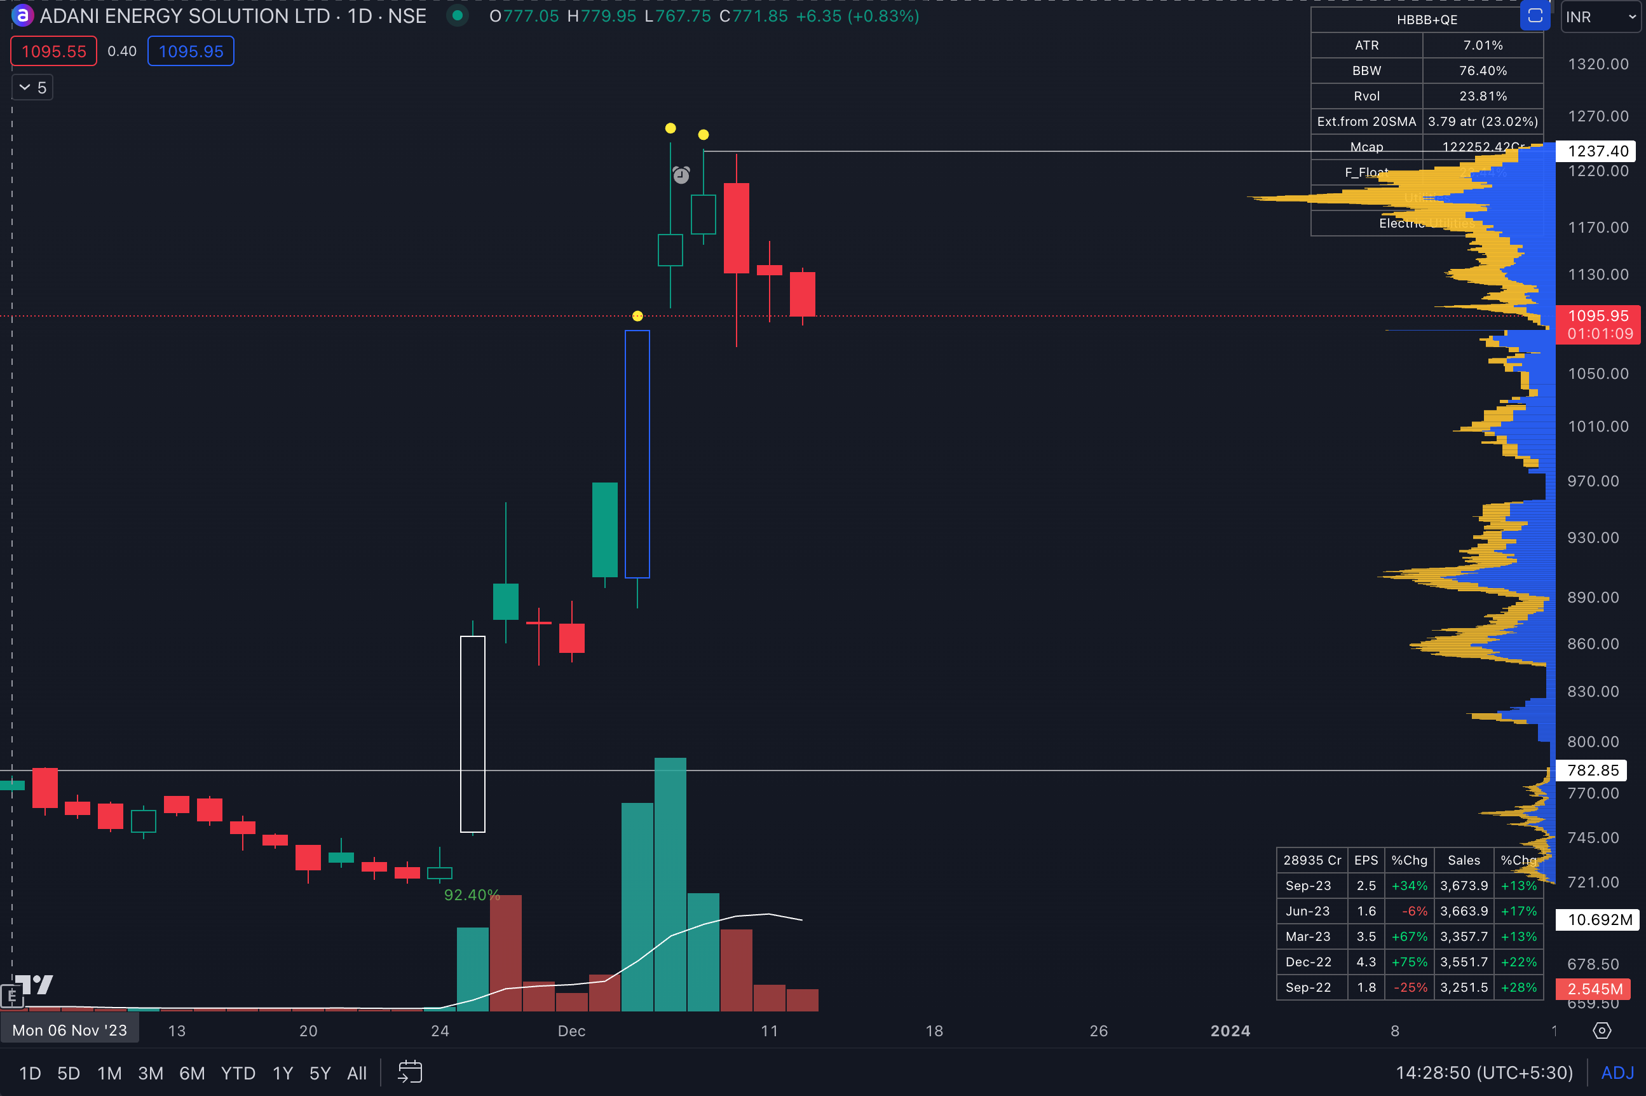Click the Mon 06 Nov '23 date label
Viewport: 1646px width, 1096px height.
coord(69,1031)
